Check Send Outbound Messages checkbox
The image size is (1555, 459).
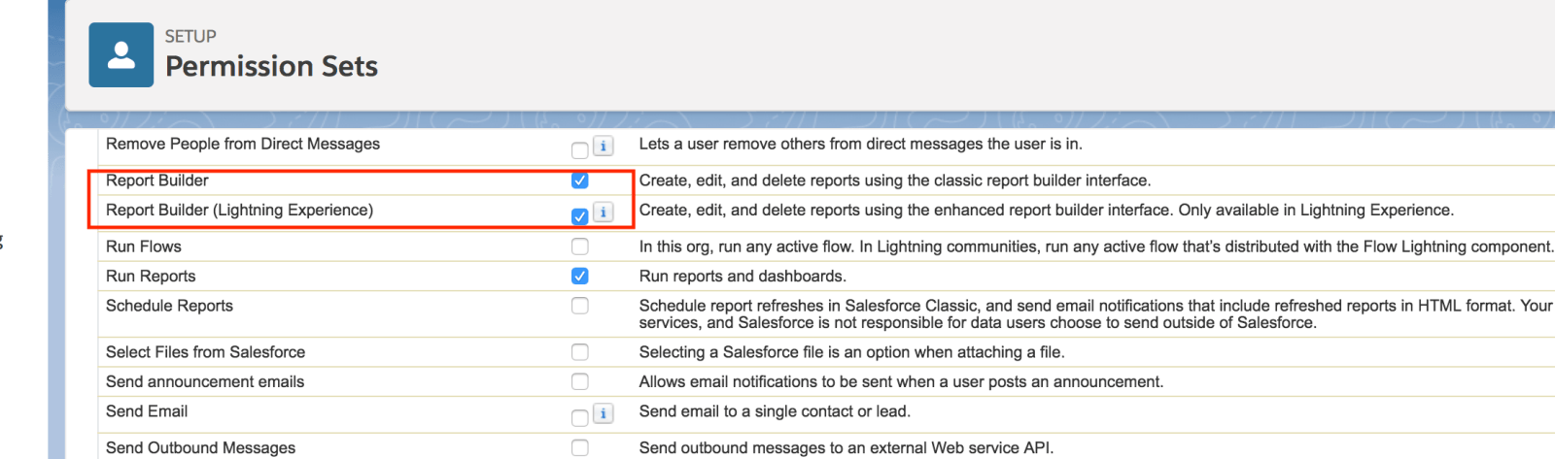[580, 447]
